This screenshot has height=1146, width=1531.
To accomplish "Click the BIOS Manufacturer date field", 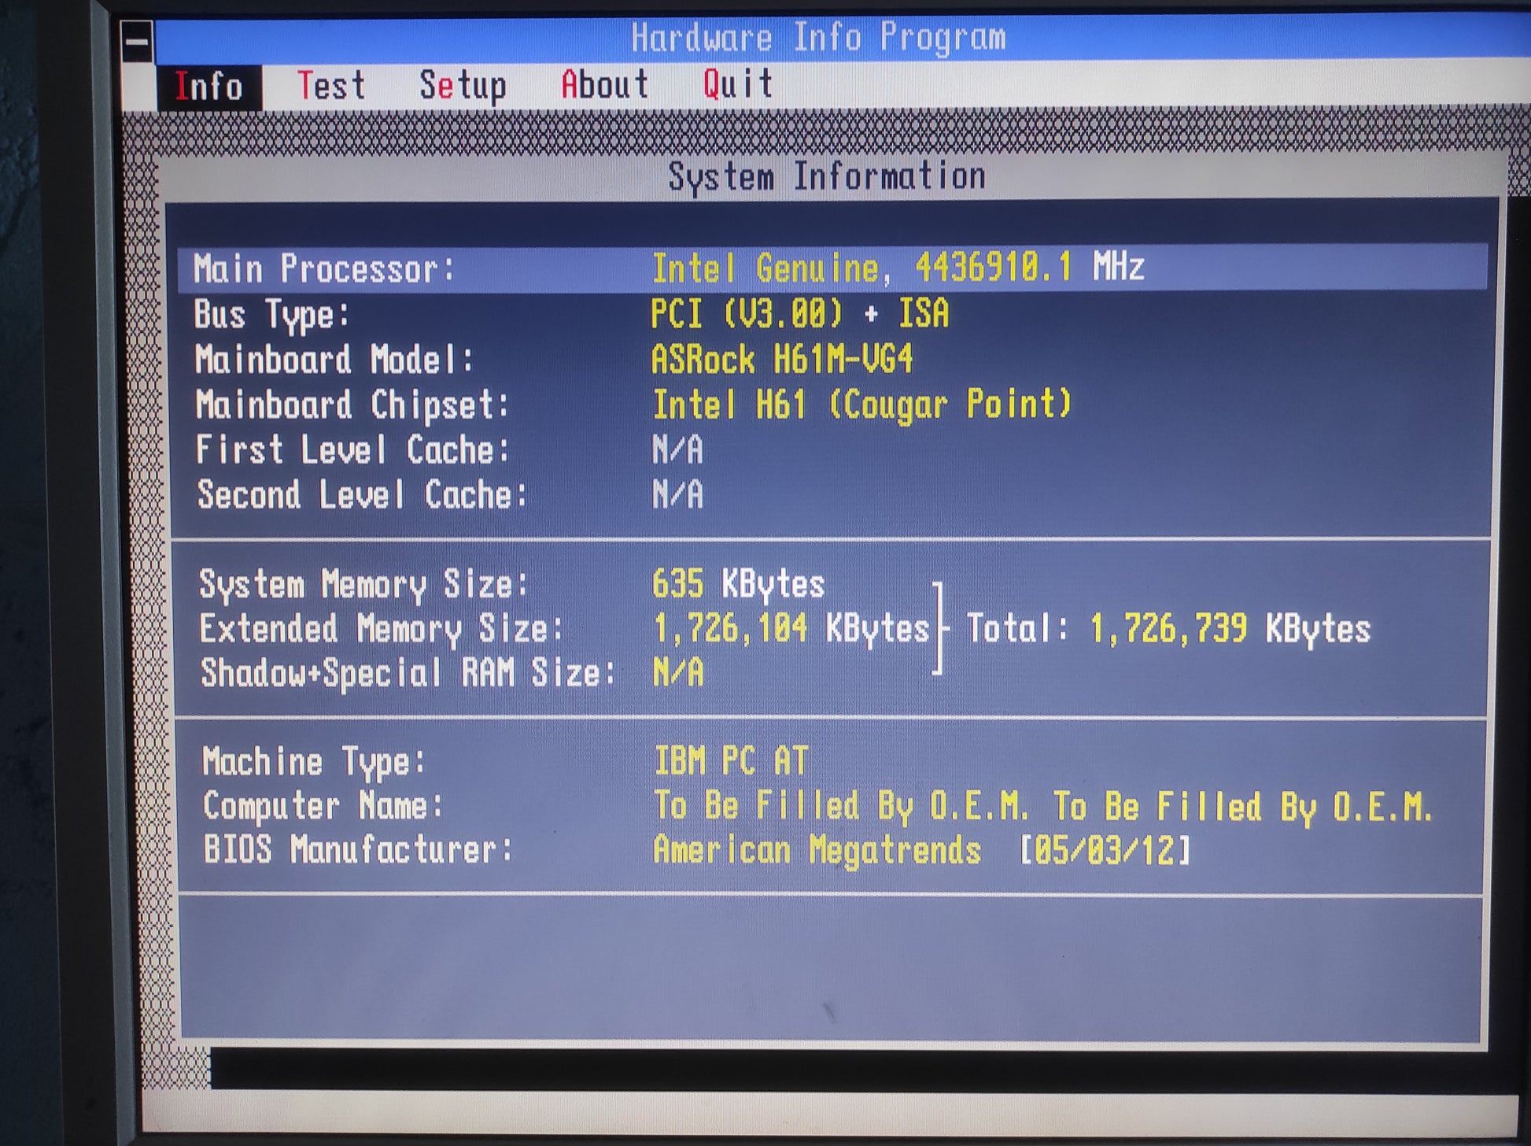I will point(1105,851).
